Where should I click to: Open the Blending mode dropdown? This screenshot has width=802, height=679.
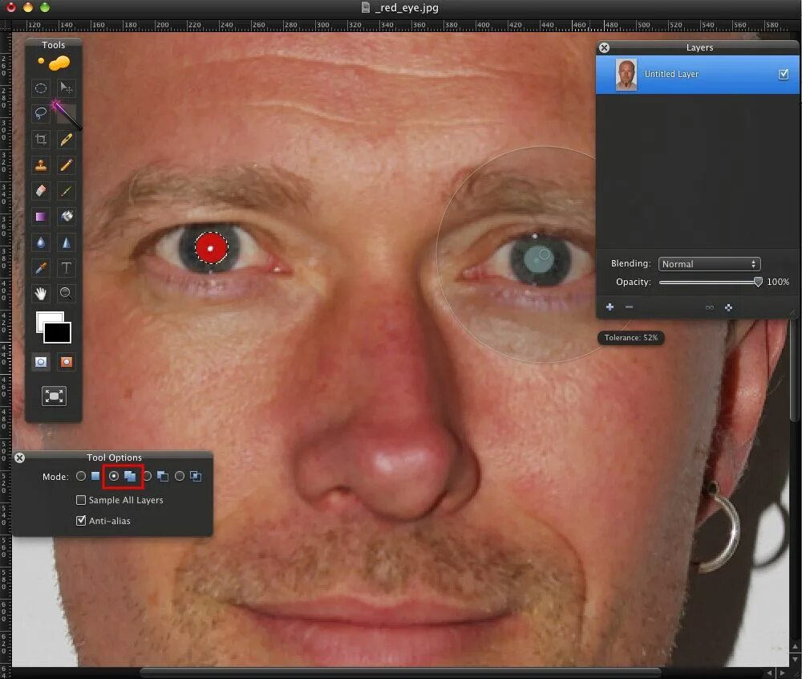710,264
